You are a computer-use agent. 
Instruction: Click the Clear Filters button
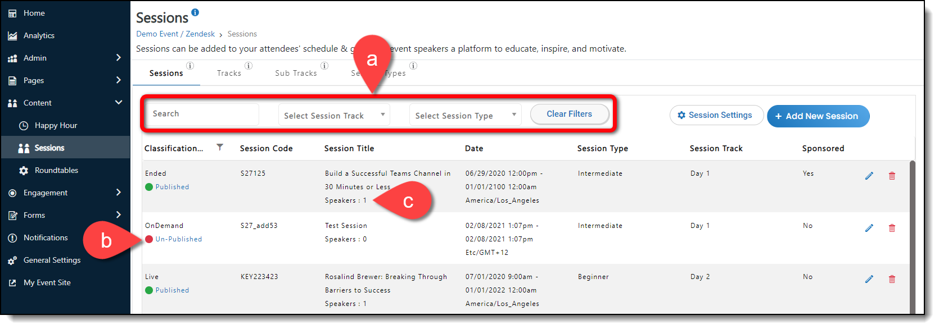pyautogui.click(x=569, y=114)
